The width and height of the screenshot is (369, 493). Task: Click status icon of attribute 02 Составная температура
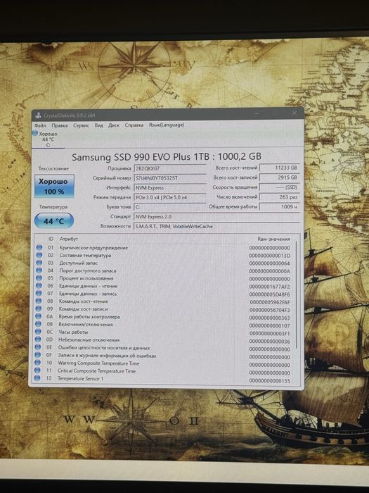pyautogui.click(x=39, y=255)
